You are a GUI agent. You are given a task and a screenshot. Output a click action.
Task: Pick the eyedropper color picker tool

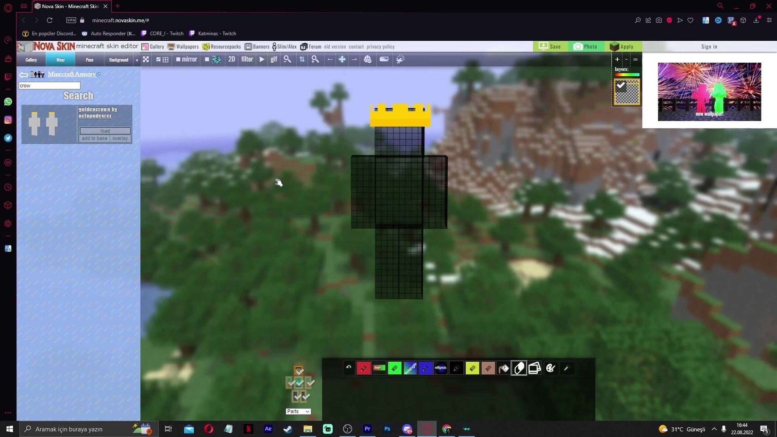click(x=566, y=369)
